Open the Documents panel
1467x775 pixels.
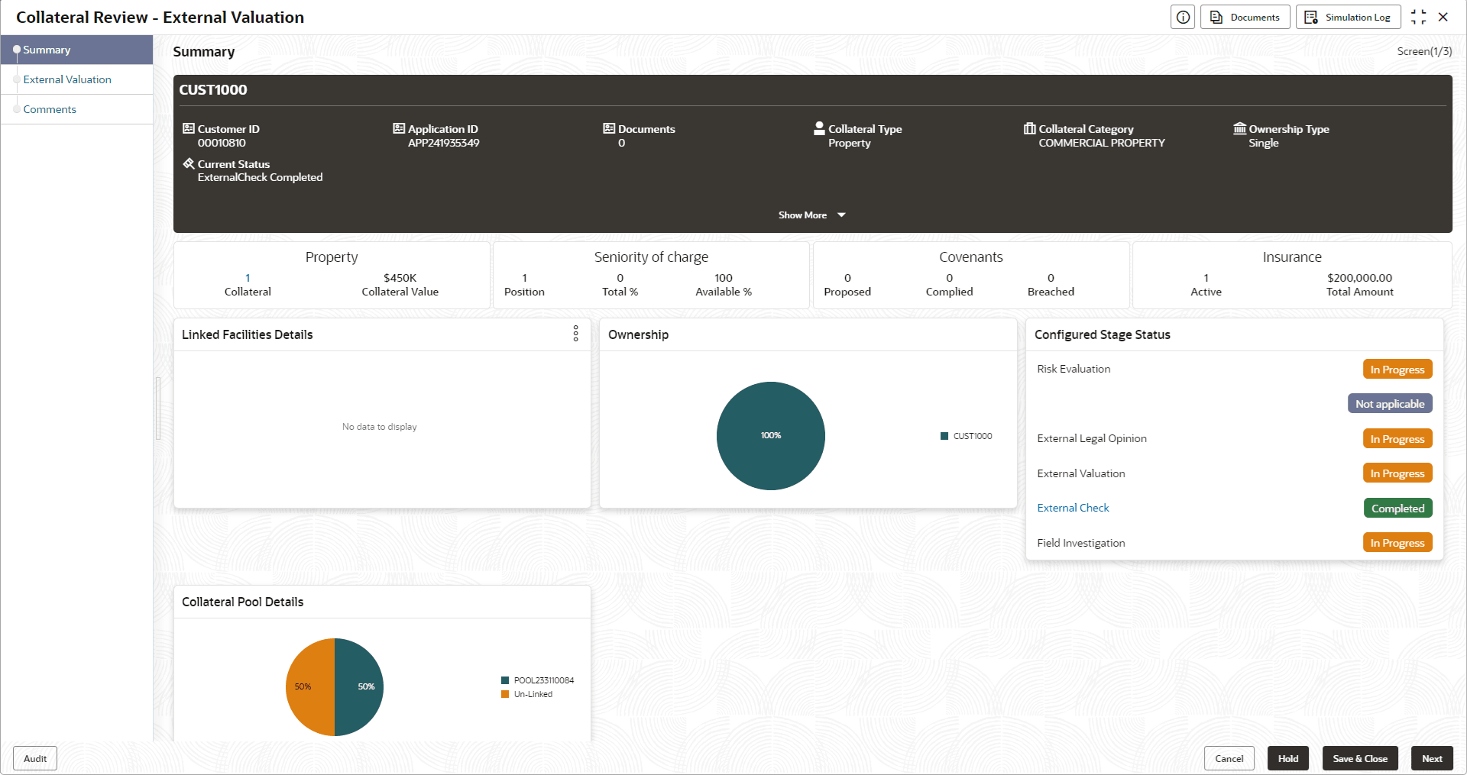coord(1245,17)
